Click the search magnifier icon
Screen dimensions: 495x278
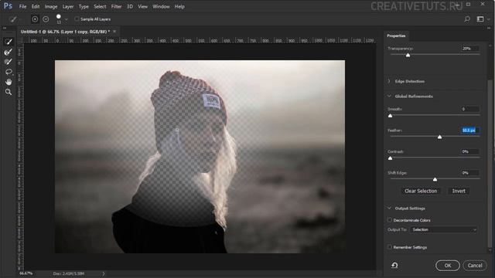pos(467,19)
